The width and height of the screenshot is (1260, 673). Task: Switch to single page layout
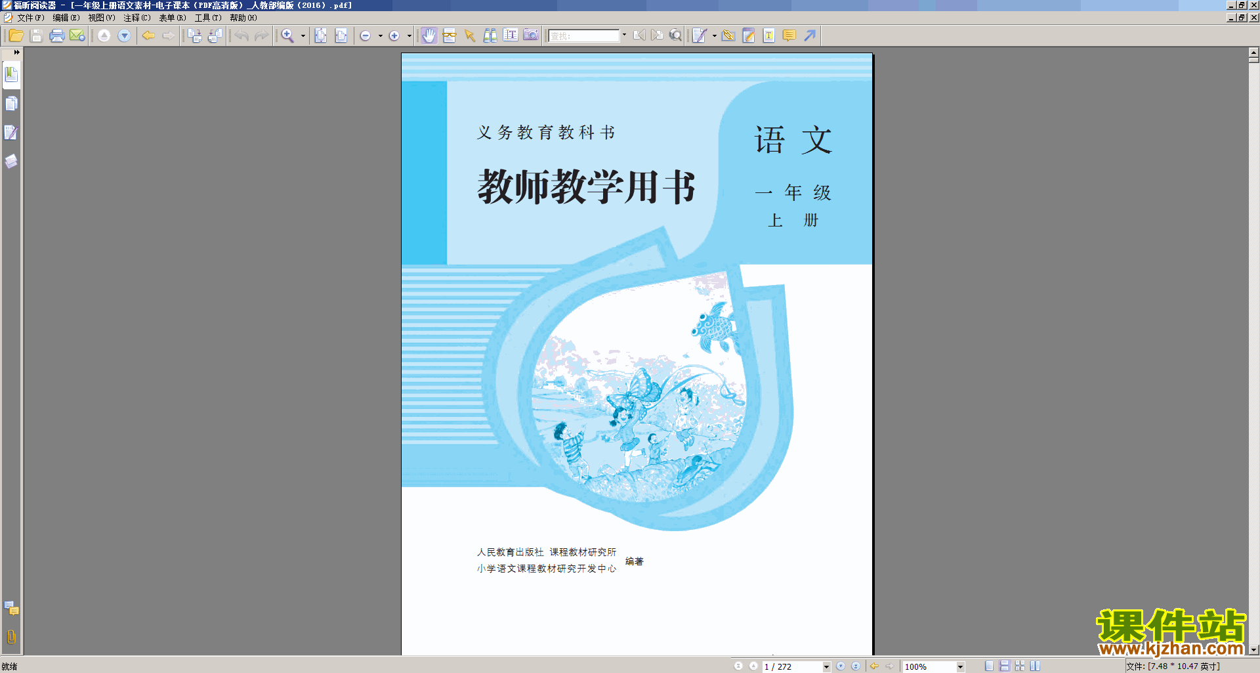point(989,666)
